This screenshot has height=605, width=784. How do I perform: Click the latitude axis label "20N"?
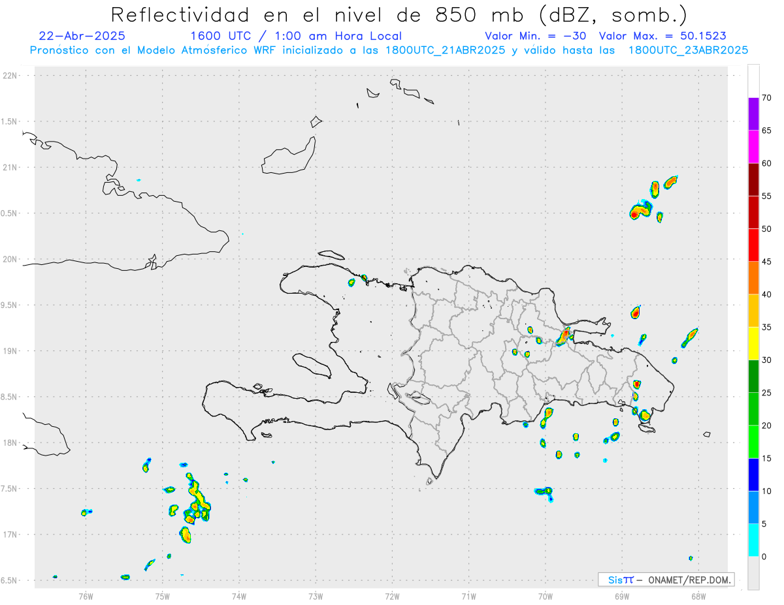pyautogui.click(x=11, y=259)
